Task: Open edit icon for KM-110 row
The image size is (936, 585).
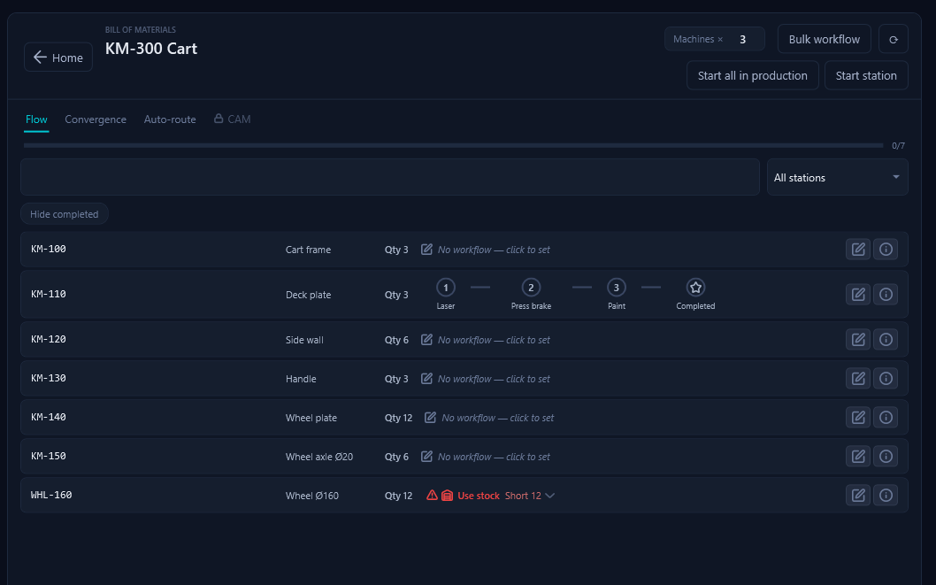Action: pos(858,295)
